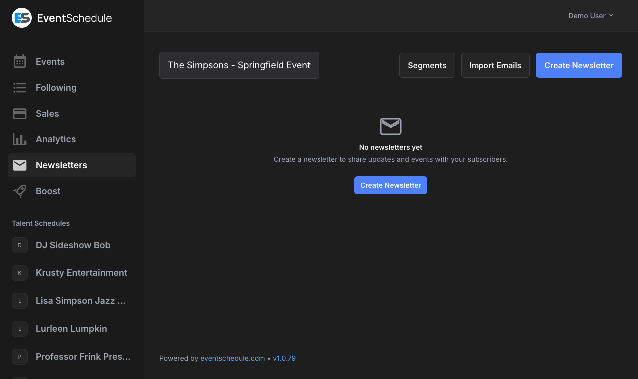638x379 pixels.
Task: Click the Following list icon
Action: pos(20,87)
